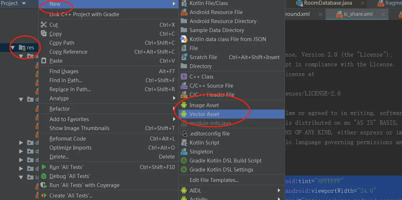The height and width of the screenshot is (200, 402).
Task: Click the Paste clipboard icon
Action: point(44,61)
